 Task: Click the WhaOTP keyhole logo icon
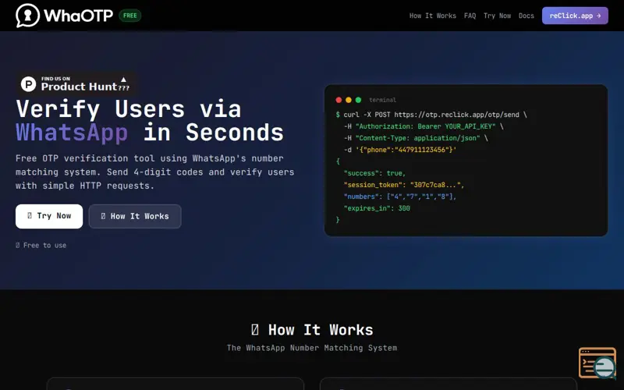point(27,16)
